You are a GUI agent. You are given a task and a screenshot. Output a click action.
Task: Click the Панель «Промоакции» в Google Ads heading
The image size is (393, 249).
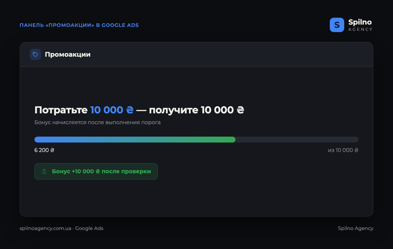point(79,25)
